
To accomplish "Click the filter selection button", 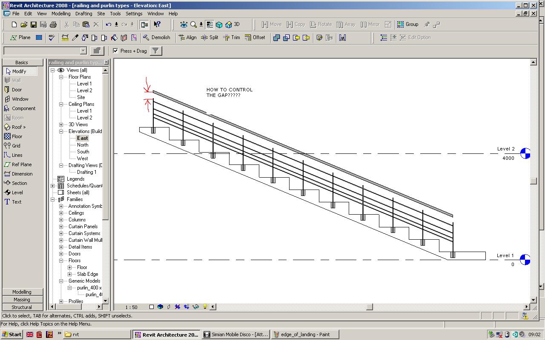I will pyautogui.click(x=156, y=51).
